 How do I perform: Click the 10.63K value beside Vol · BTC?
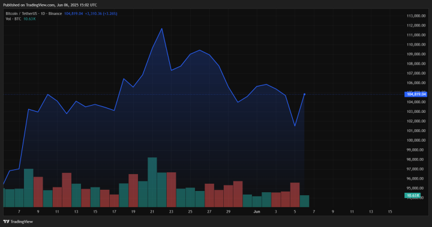click(29, 19)
